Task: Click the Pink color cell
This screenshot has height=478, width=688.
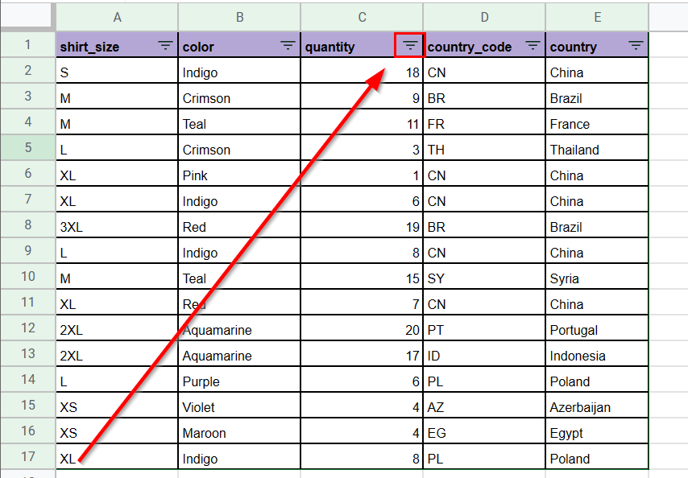Action: pyautogui.click(x=239, y=174)
